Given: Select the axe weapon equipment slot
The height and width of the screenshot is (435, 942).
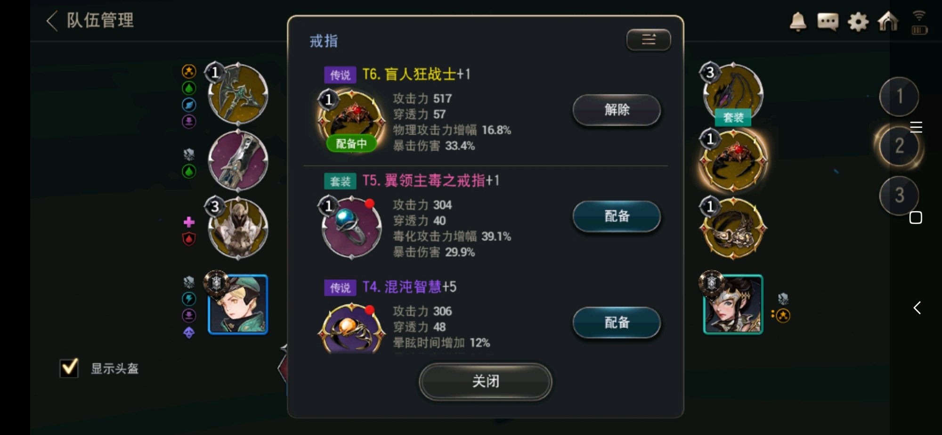Looking at the screenshot, I should point(238,94).
